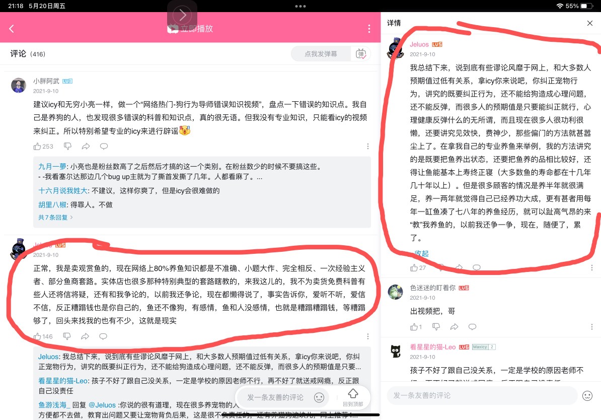Tap 小胖阿武's avatar thumbnail
Image resolution: width=601 pixels, height=420 pixels.
tap(19, 85)
